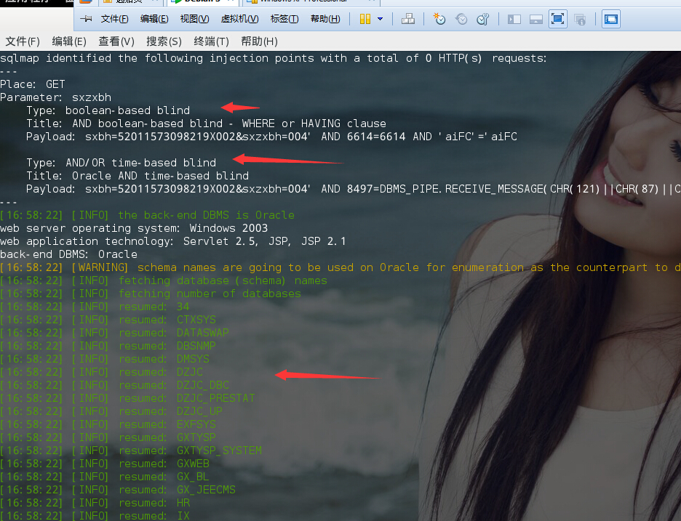
Task: Send Ctrl+Alt+Del to the virtual machine
Action: click(x=408, y=19)
